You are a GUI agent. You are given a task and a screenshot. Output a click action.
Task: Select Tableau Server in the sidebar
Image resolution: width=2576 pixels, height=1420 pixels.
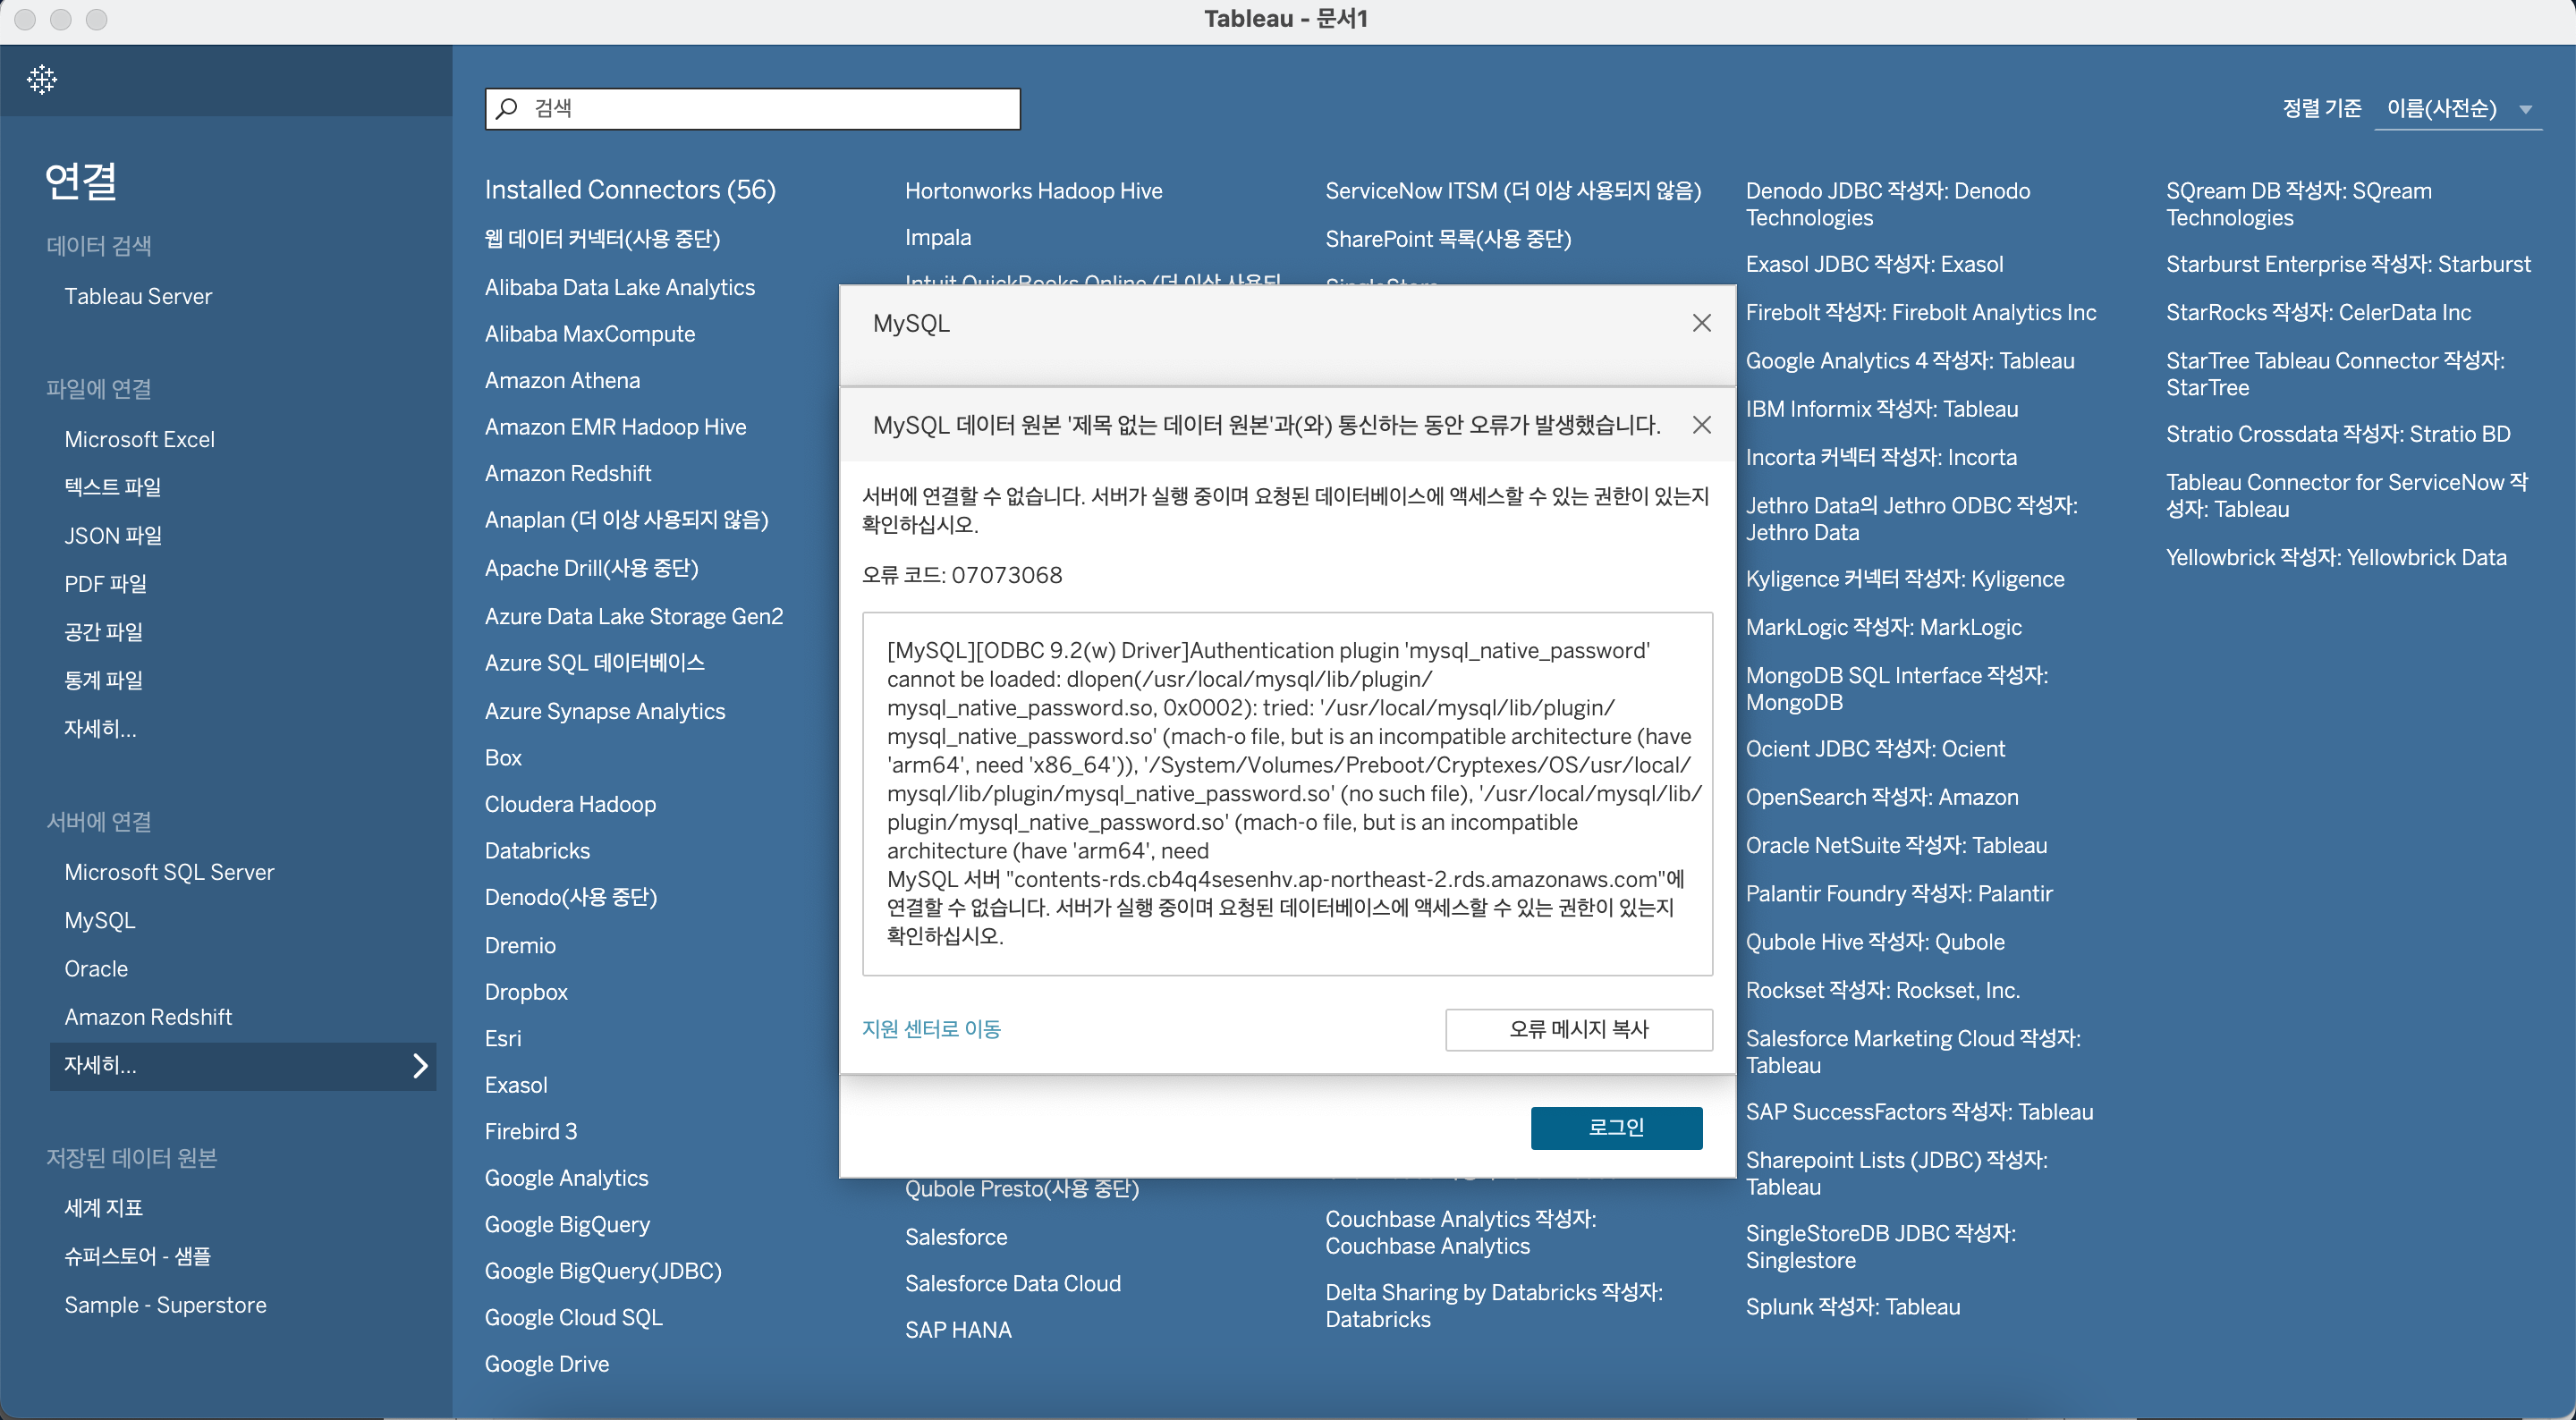point(138,296)
